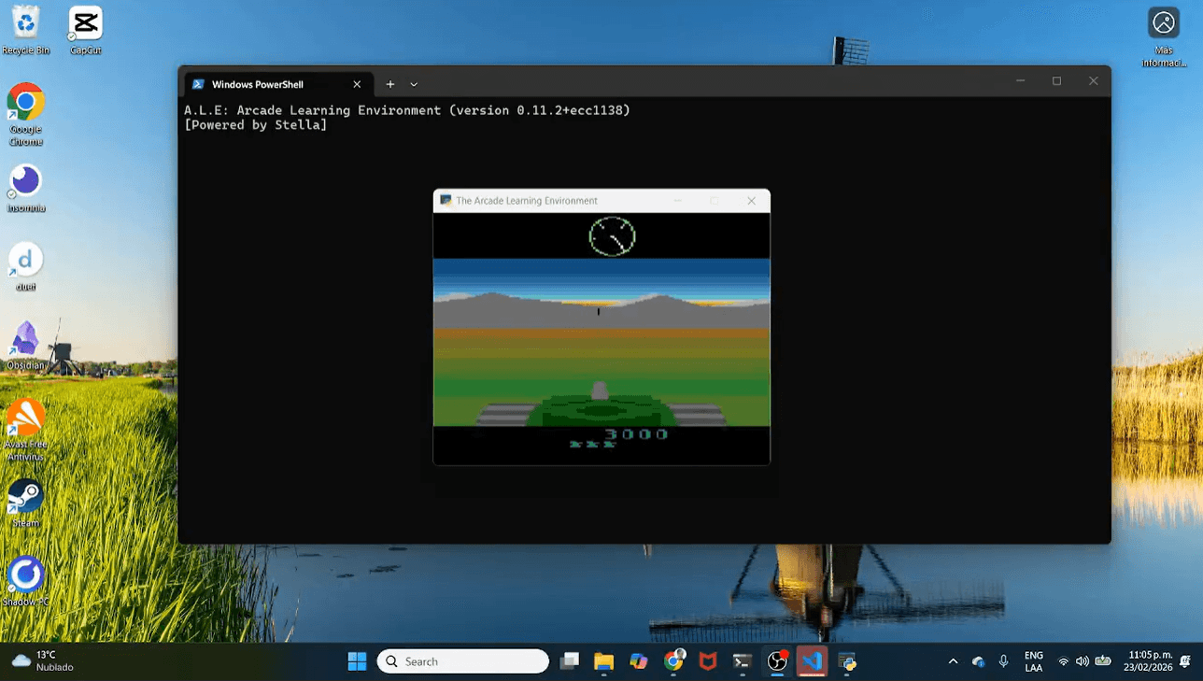Open the Obsidian desktop shortcut
The height and width of the screenshot is (681, 1203).
(x=25, y=345)
